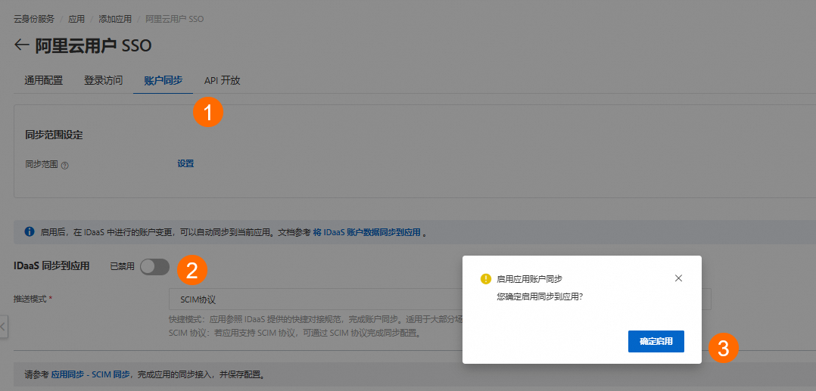This screenshot has height=391, width=816.
Task: Click the 阿里云用户 SSO breadcrumb text
Action: click(174, 19)
